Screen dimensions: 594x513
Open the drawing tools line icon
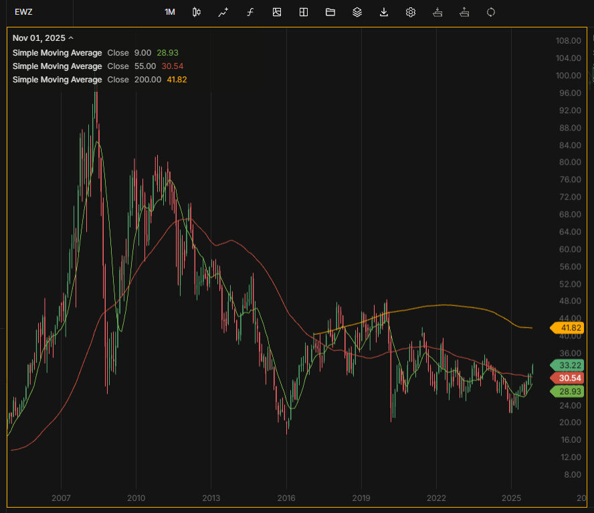223,12
